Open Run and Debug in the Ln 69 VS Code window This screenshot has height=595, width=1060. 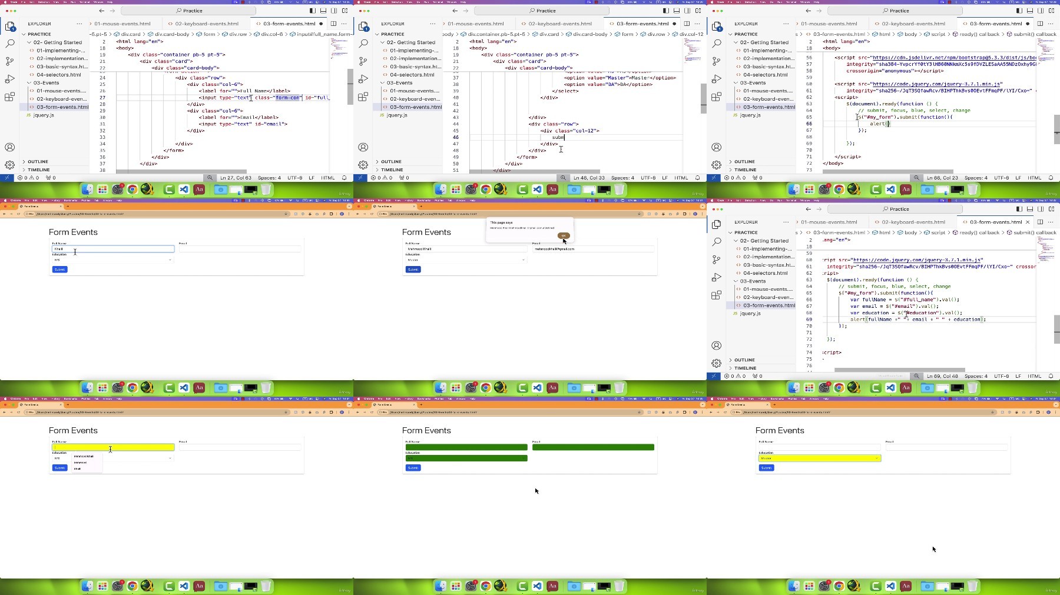(717, 277)
